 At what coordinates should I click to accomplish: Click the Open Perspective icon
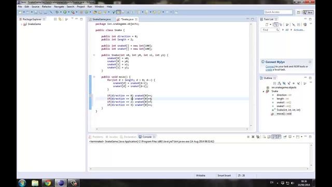click(x=299, y=12)
